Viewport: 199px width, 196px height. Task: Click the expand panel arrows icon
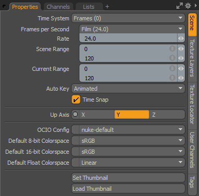[x=180, y=6]
